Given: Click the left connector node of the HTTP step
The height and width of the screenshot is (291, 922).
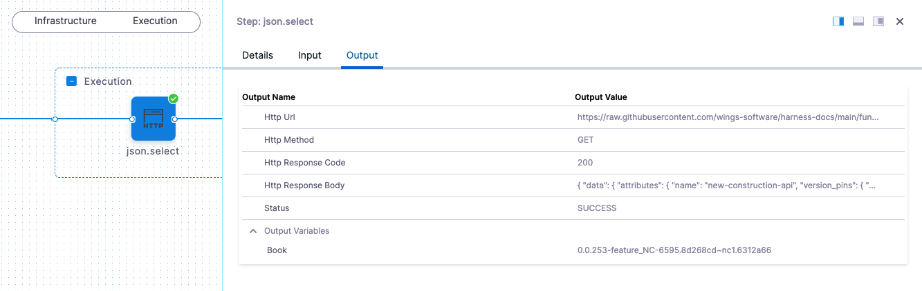Looking at the screenshot, I should coord(131,119).
